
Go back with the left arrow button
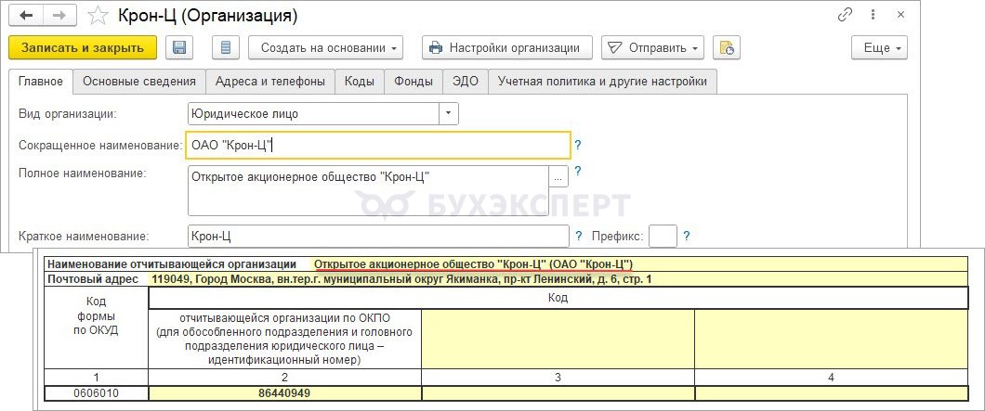coord(26,16)
